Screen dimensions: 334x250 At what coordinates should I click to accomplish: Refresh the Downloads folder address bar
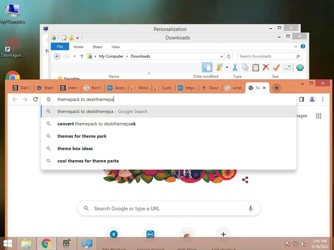point(229,56)
